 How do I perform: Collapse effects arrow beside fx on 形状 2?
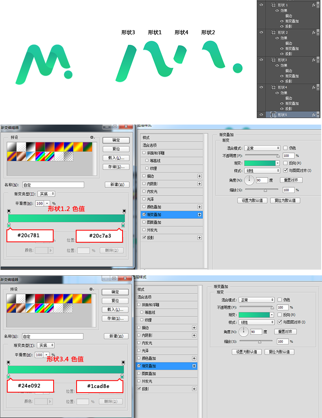pos(318,32)
